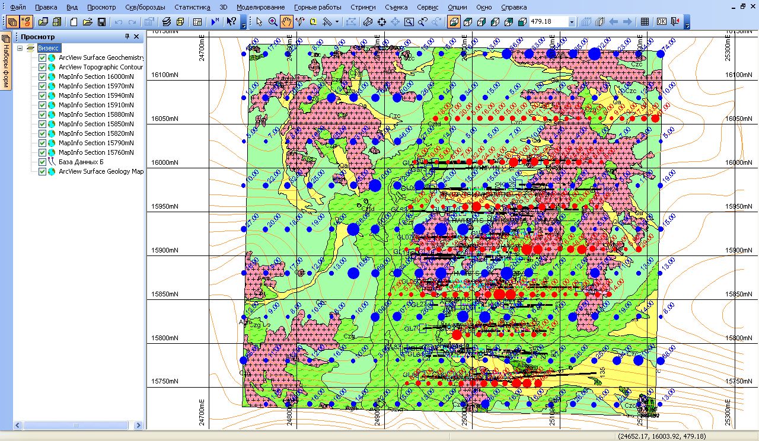Click the display forms icon with orange highlight

[26, 22]
